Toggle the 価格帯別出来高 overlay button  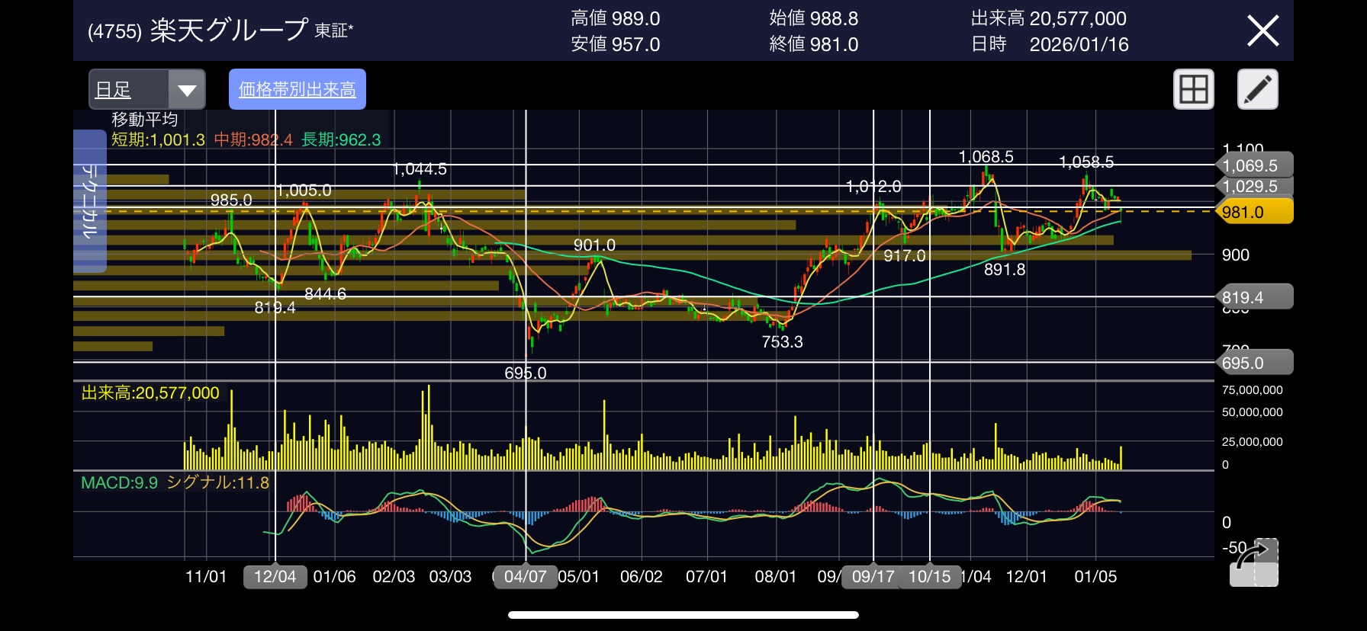298,89
